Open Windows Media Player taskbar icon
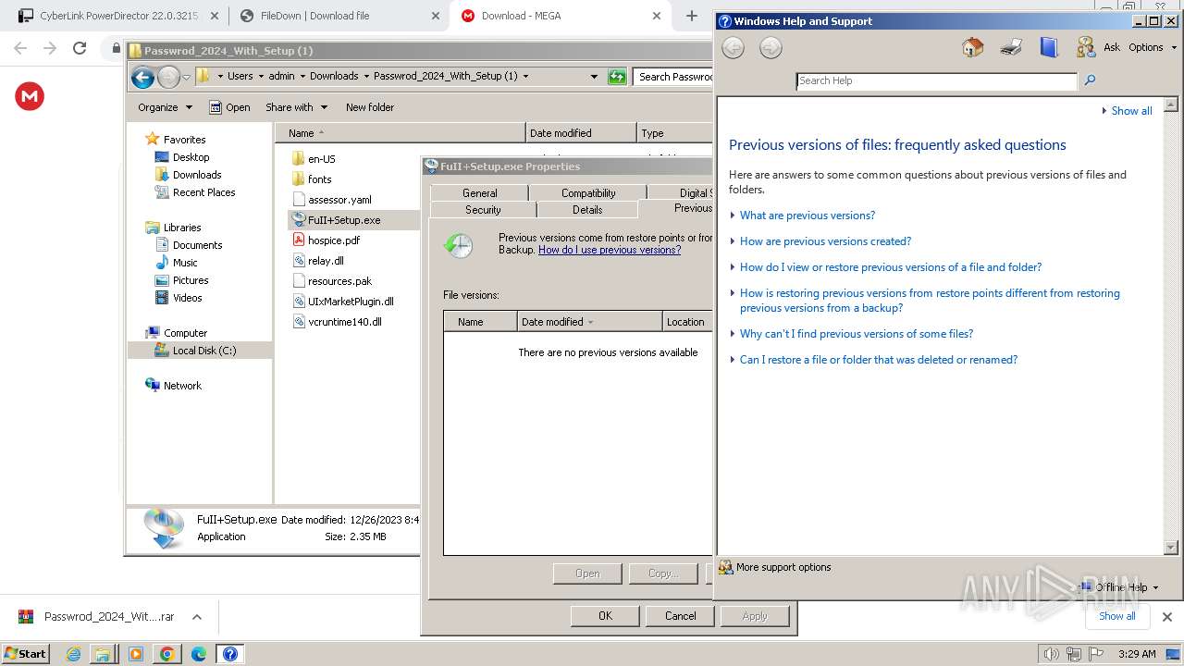1184x666 pixels. [x=136, y=654]
